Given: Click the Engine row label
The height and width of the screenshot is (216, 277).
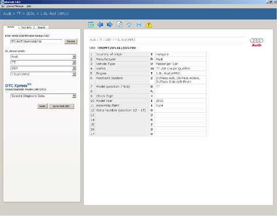Looking at the screenshot, I should (x=101, y=73).
